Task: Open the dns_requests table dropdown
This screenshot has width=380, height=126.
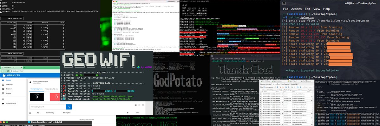Action: (x=270, y=87)
